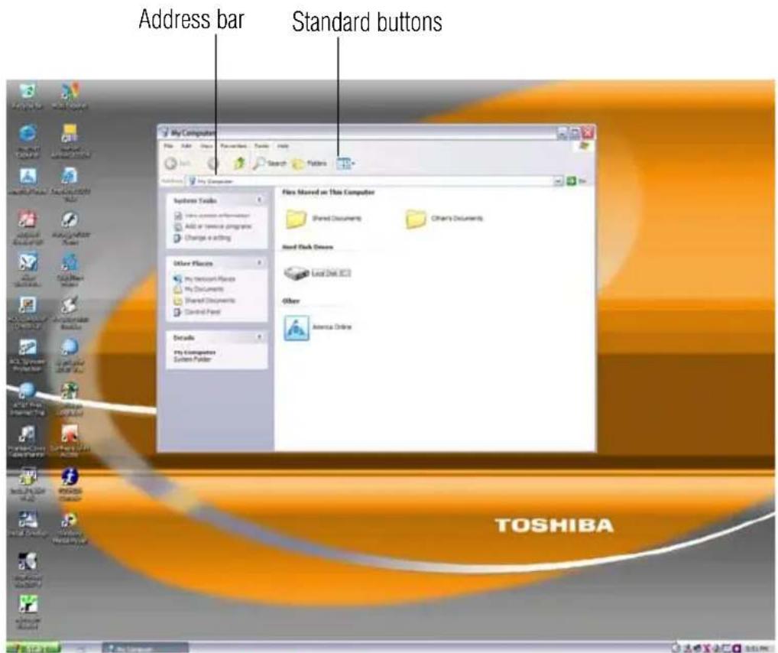
Task: Open the Views dropdown toolbar button
Action: click(x=345, y=164)
